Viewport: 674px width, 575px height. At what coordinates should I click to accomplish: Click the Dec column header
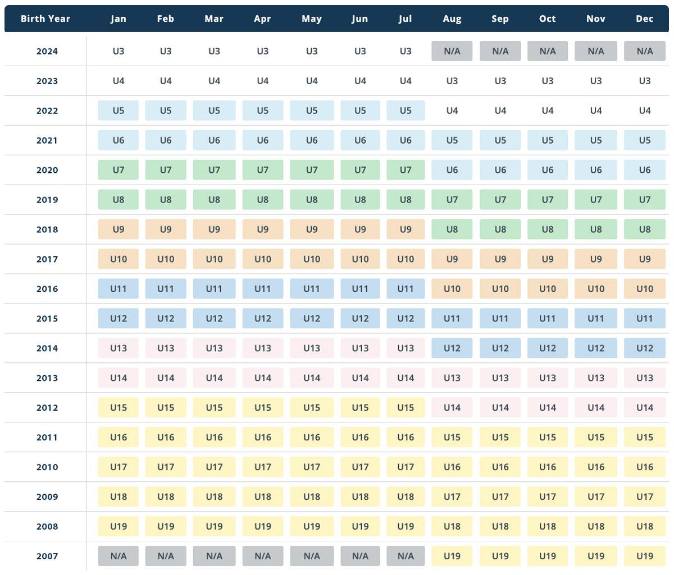(645, 19)
